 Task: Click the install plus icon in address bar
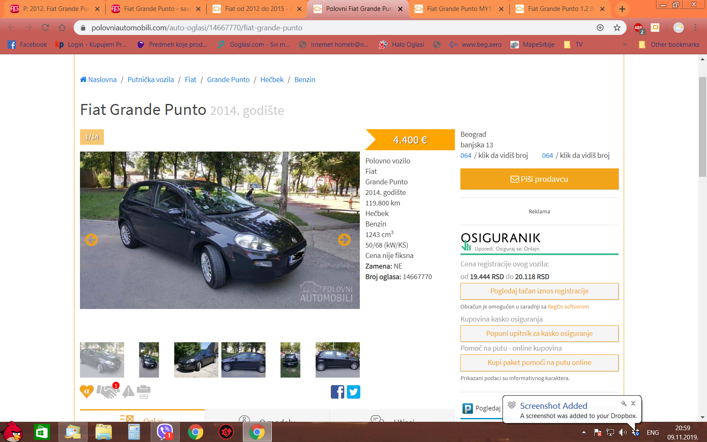[600, 28]
